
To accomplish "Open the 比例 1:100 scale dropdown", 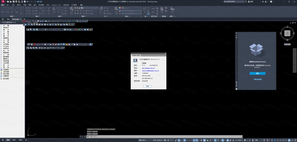I will [x=142, y=140].
